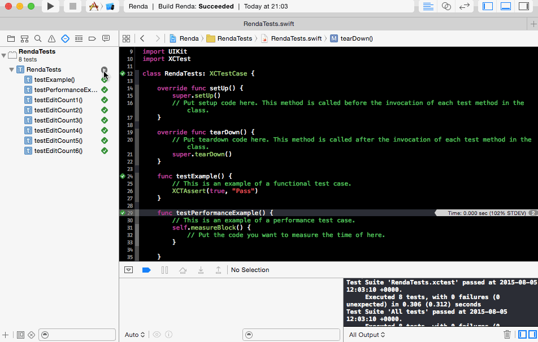Click passed status icon for testEditCount6()

pyautogui.click(x=105, y=151)
